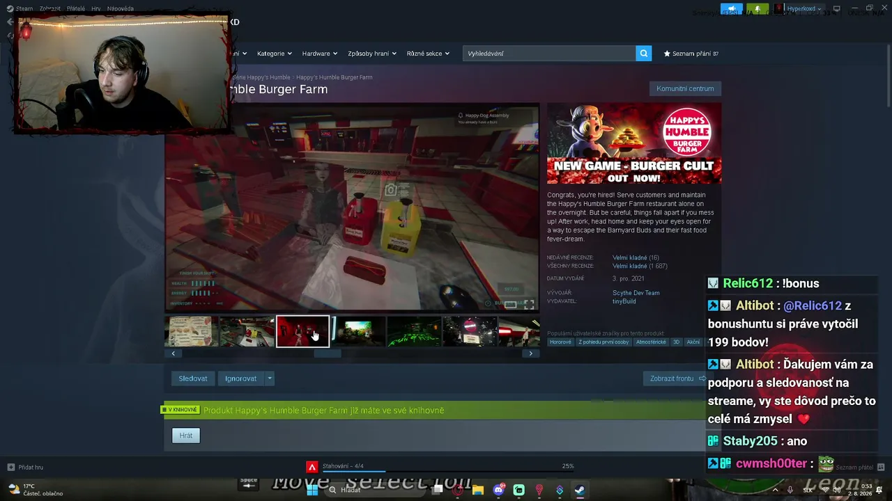The width and height of the screenshot is (892, 501).
Task: Open the Seznam přání wishlist link
Action: [x=691, y=54]
